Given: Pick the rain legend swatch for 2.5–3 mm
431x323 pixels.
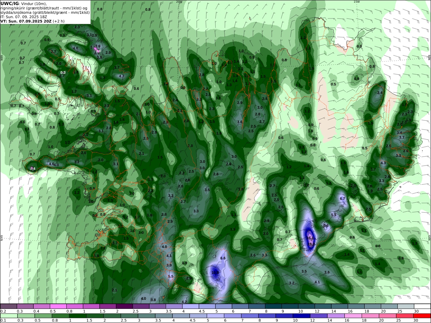Looking at the screenshot, I should 129,316.
